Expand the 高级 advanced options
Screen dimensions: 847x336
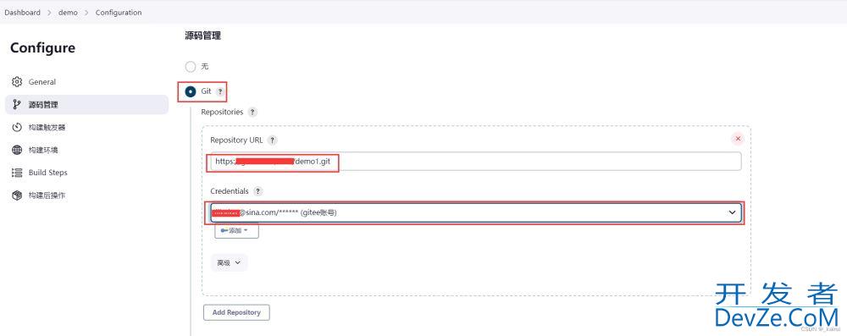click(229, 262)
